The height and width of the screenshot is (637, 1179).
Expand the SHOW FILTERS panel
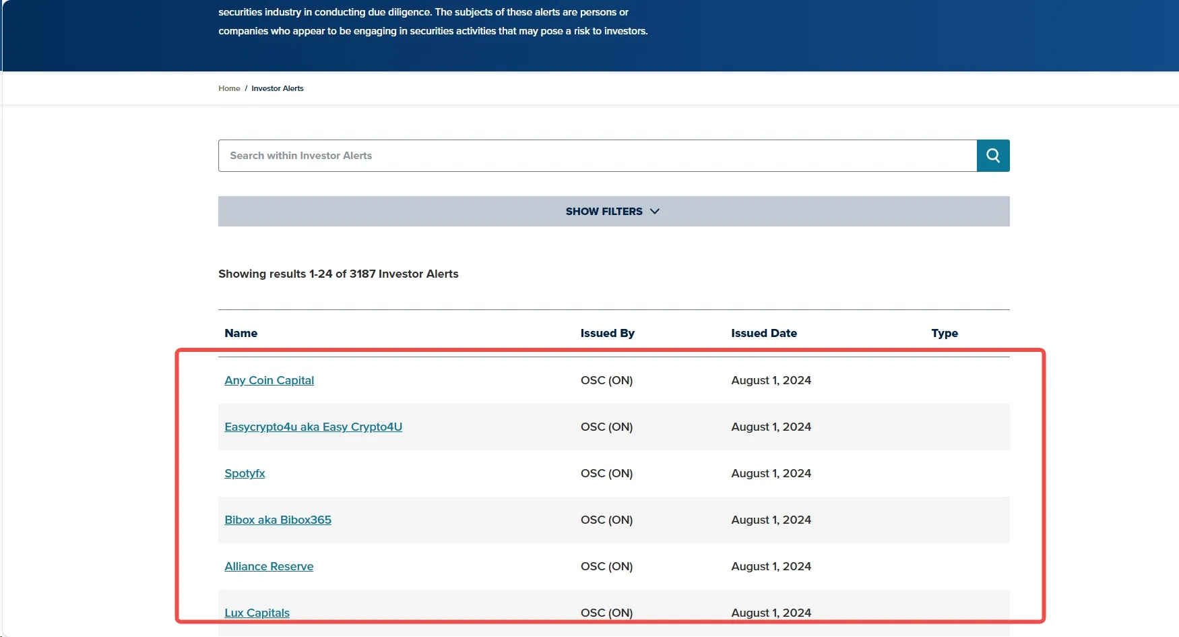click(614, 212)
